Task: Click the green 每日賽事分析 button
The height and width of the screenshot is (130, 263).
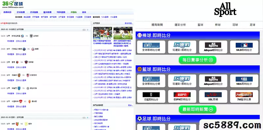Action: click(x=198, y=60)
